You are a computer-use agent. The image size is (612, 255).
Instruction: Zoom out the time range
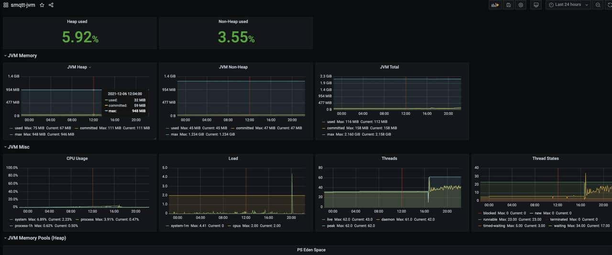tap(598, 5)
